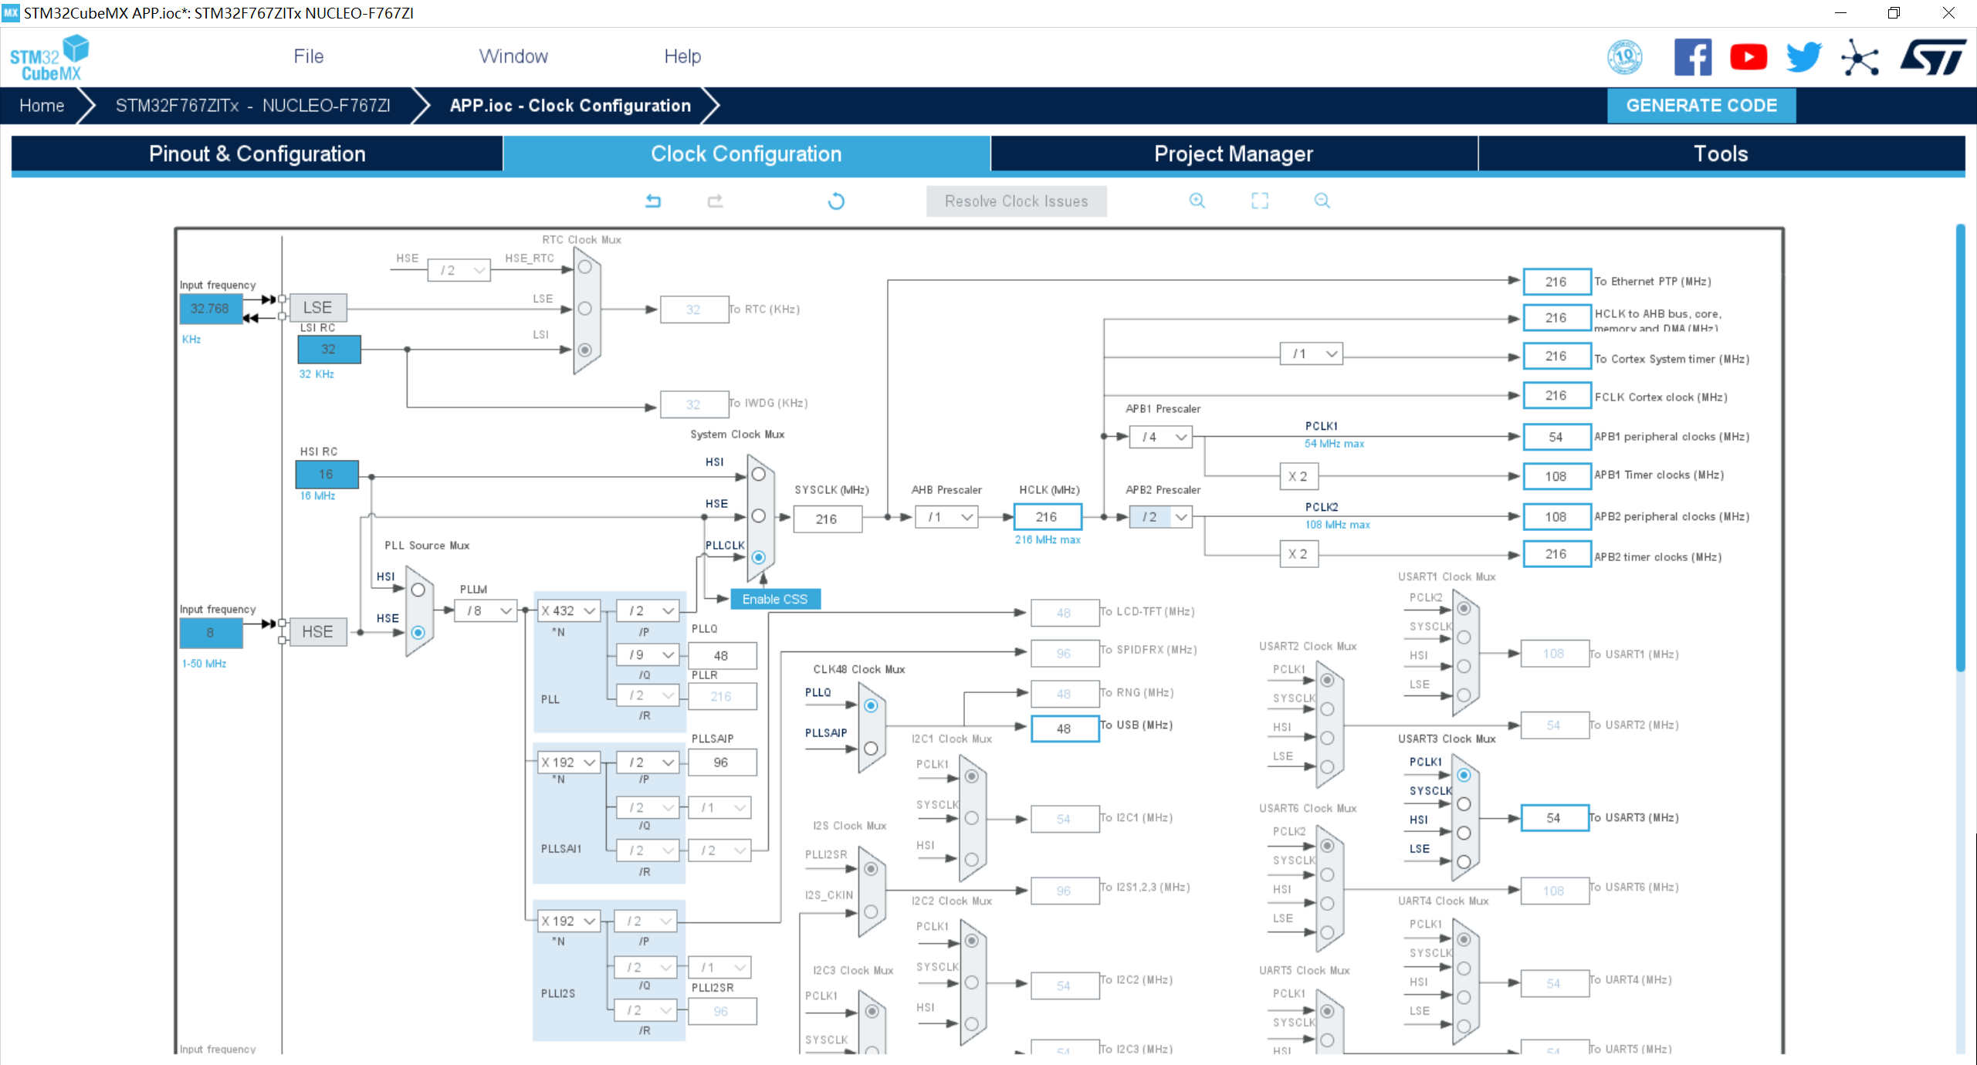Click the Resolve Clock Issues button
Image resolution: width=1977 pixels, height=1065 pixels.
[x=1015, y=201]
